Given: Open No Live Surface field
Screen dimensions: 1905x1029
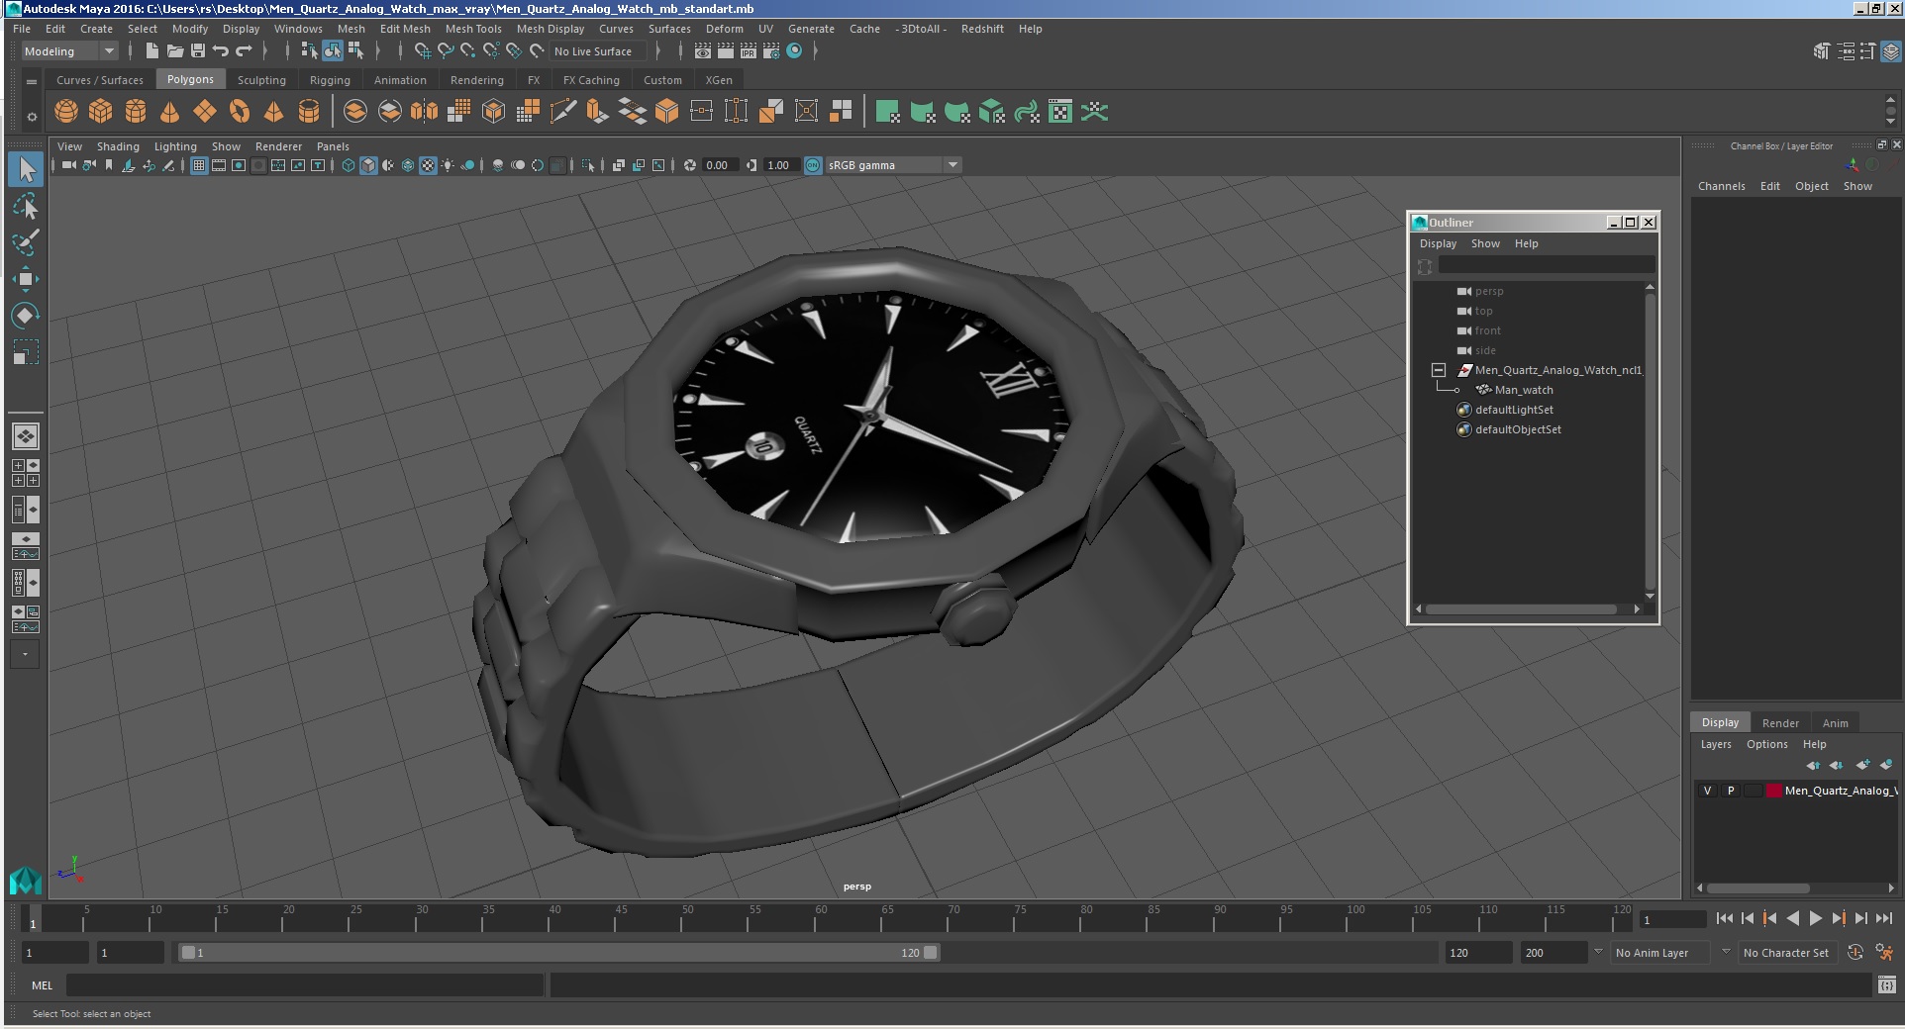Looking at the screenshot, I should point(597,51).
